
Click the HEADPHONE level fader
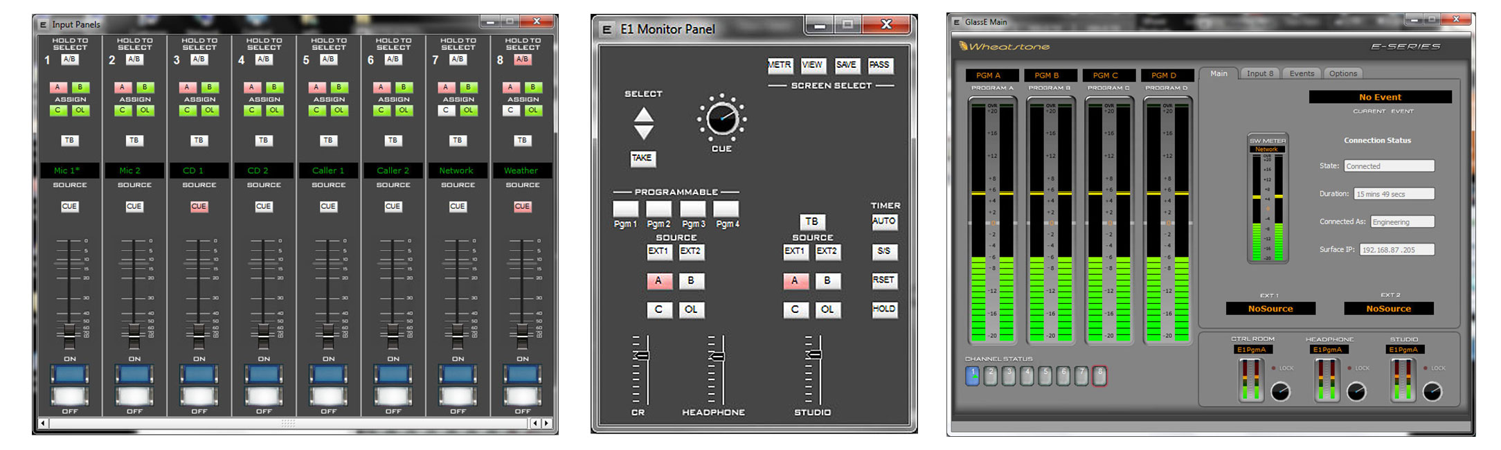[718, 356]
